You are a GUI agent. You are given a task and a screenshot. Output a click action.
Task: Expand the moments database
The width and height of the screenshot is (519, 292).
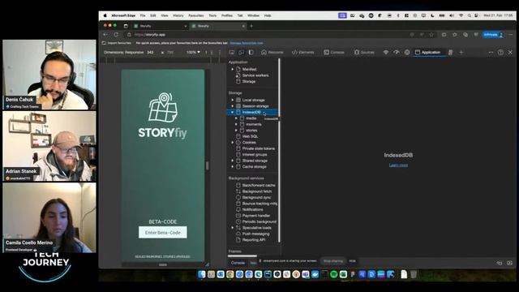point(236,124)
